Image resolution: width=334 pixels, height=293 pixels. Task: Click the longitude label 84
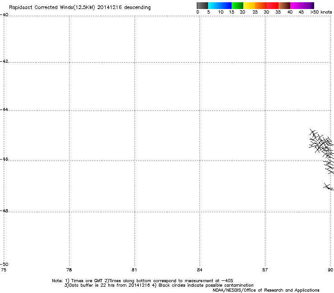(199, 270)
